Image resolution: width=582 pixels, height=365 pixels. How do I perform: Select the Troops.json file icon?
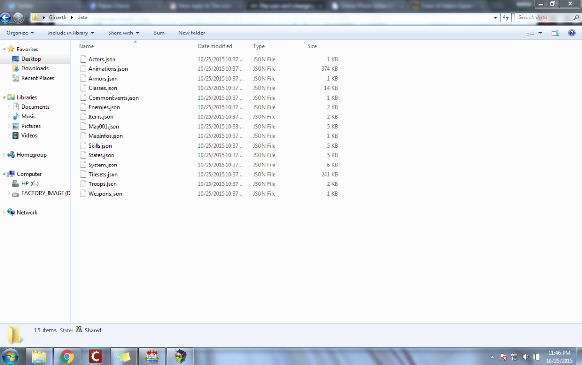point(83,184)
